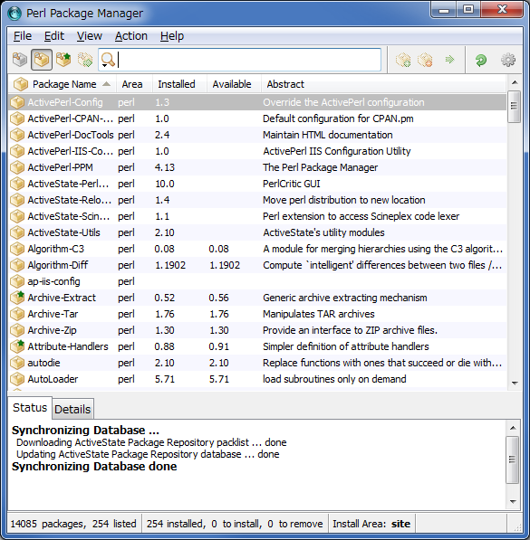This screenshot has height=540, width=530.
Task: Open the View menu
Action: 90,36
